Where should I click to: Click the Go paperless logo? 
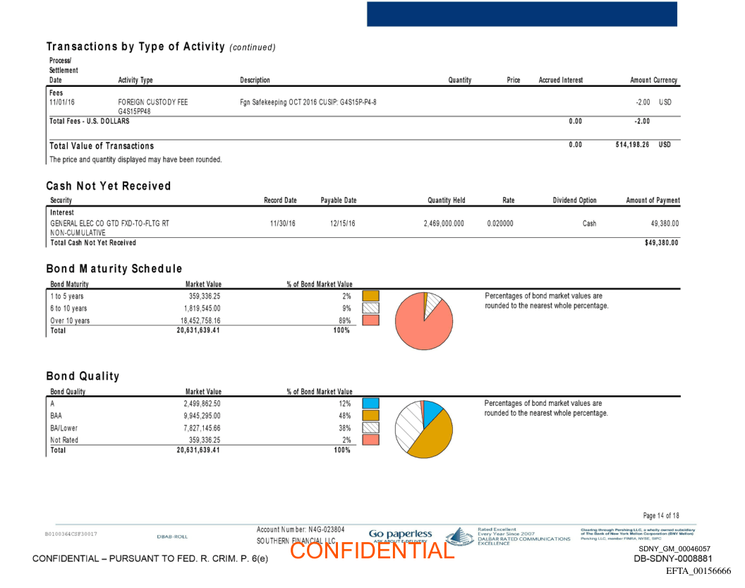click(x=400, y=535)
